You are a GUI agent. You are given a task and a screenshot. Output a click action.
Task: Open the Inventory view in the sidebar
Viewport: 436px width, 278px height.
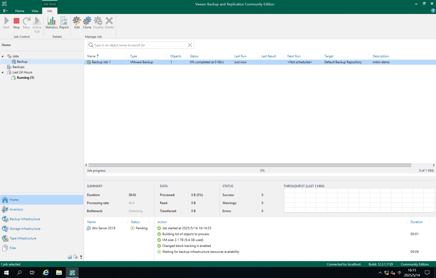16,209
